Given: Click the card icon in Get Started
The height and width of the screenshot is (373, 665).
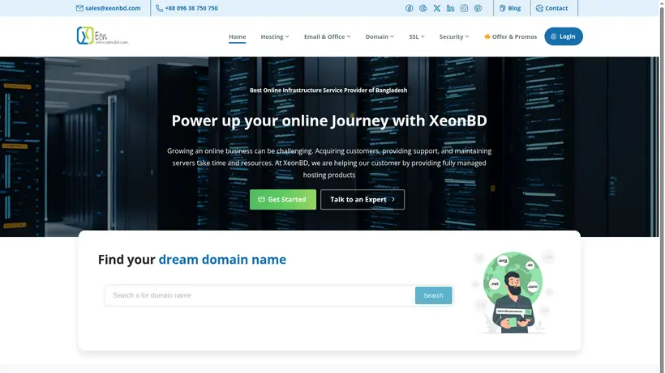Looking at the screenshot, I should coord(261,199).
